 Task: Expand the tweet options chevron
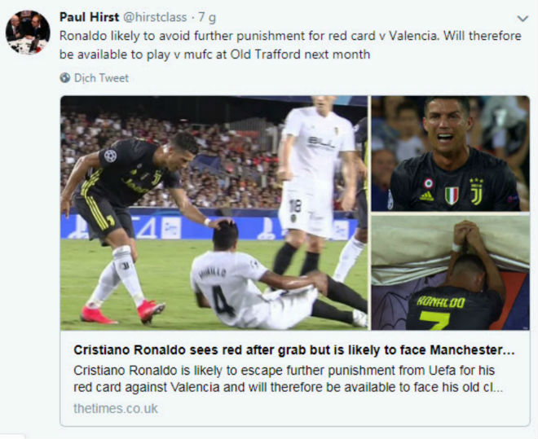pyautogui.click(x=523, y=18)
